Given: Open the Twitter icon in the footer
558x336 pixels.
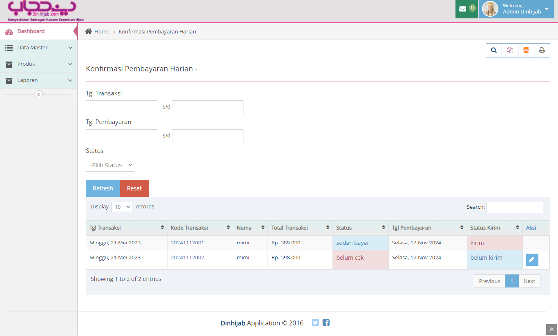Looking at the screenshot, I should (x=315, y=323).
